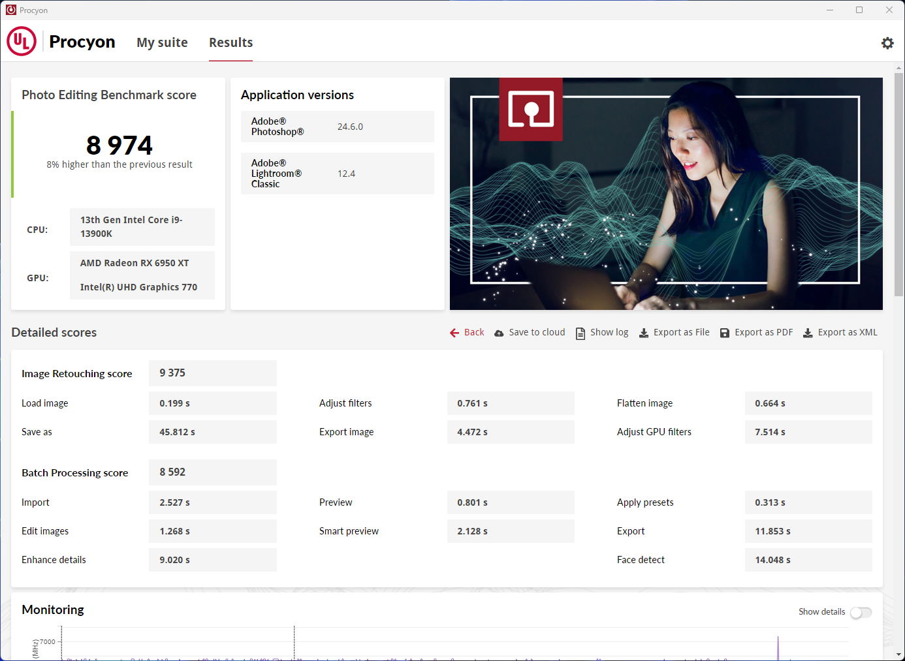
Task: Select the Results tab
Action: pyautogui.click(x=230, y=43)
